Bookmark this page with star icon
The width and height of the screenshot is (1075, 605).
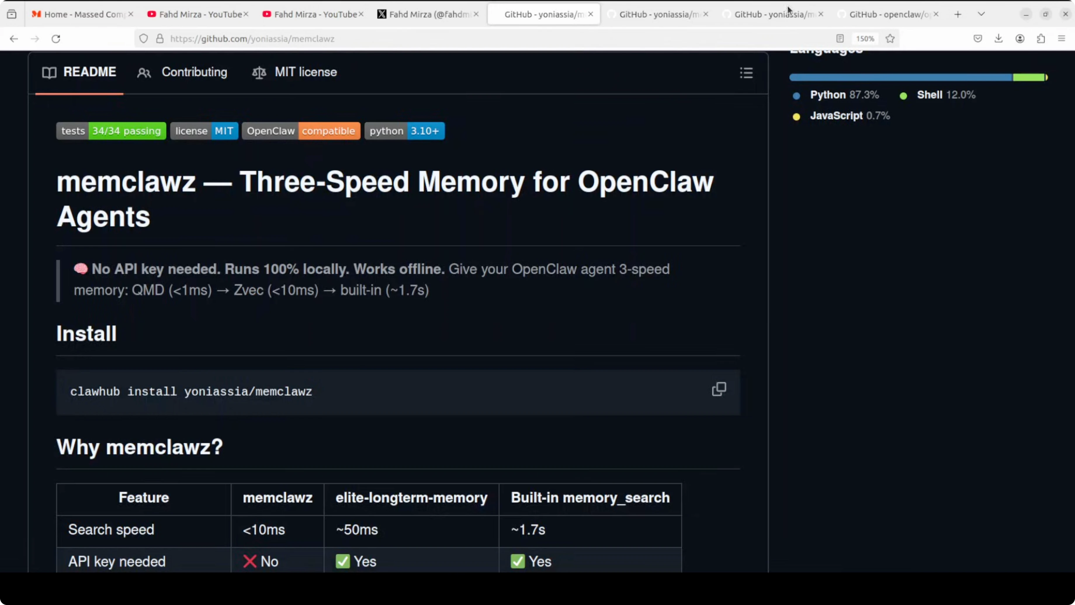pyautogui.click(x=890, y=39)
